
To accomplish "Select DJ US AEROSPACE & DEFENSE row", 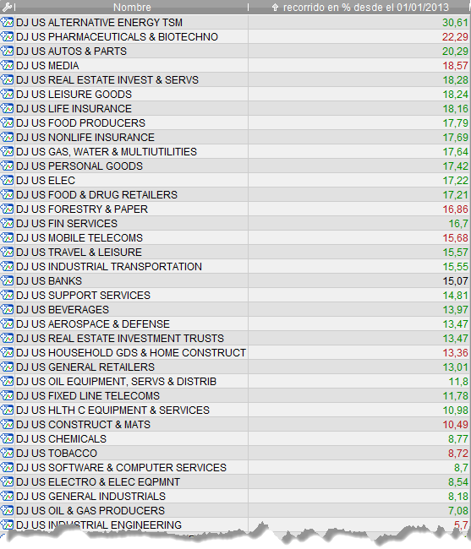I will [235, 323].
